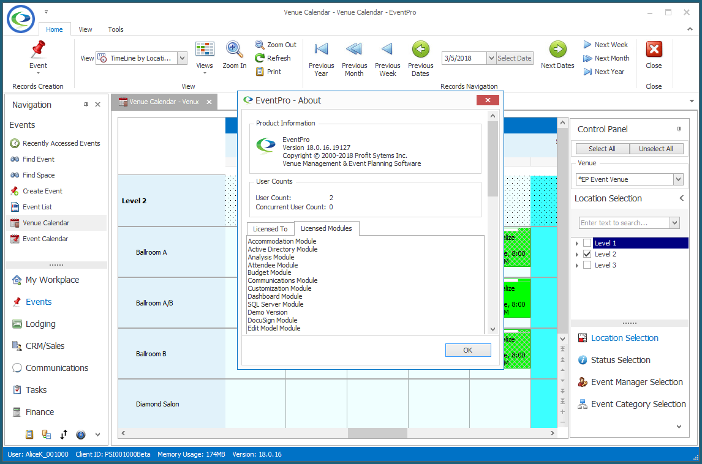Advance to Next Month

pos(606,58)
